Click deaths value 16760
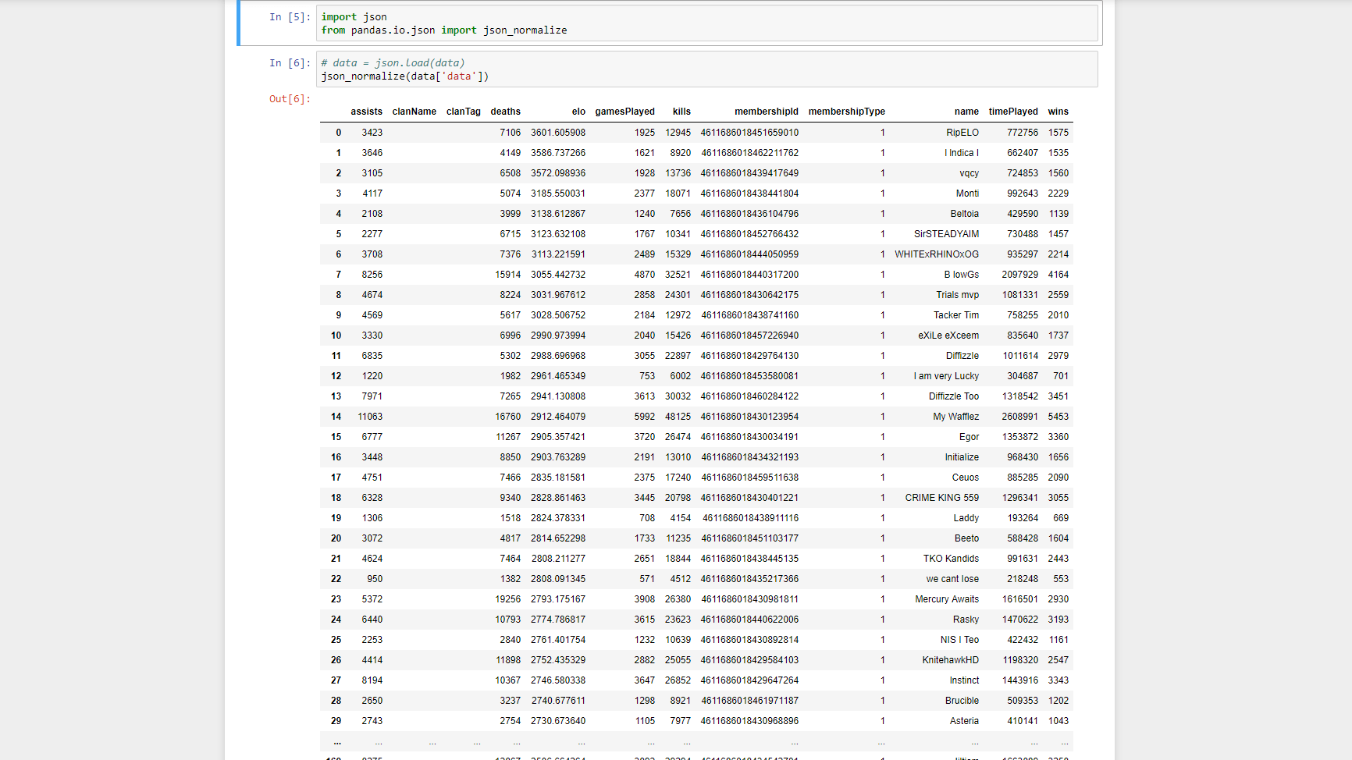Viewport: 1352px width, 760px height. [x=508, y=417]
